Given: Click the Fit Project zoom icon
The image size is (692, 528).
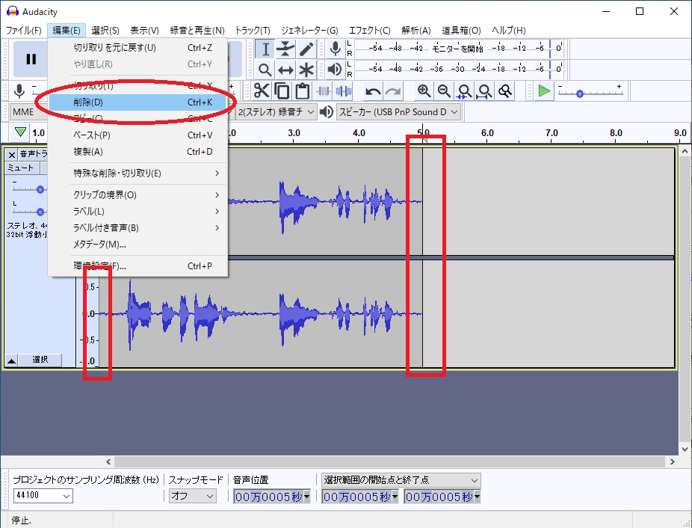Looking at the screenshot, I should pos(484,91).
